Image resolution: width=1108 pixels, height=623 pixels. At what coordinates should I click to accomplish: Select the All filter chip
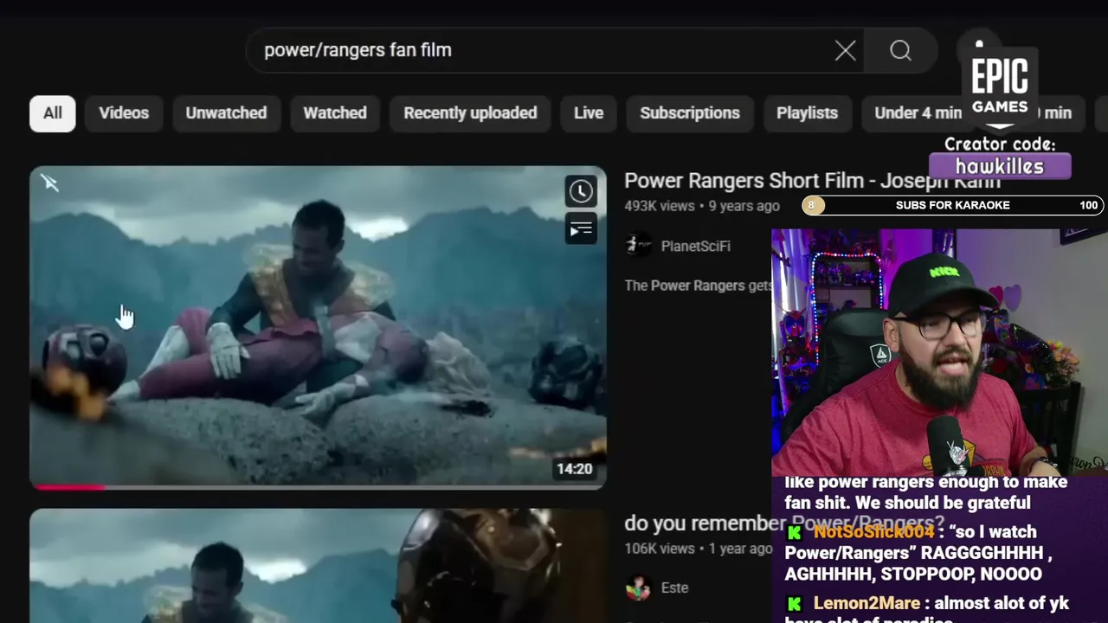click(53, 113)
